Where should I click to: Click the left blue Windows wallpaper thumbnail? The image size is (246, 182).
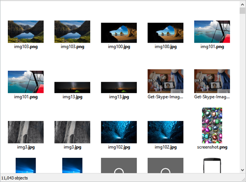(26, 166)
